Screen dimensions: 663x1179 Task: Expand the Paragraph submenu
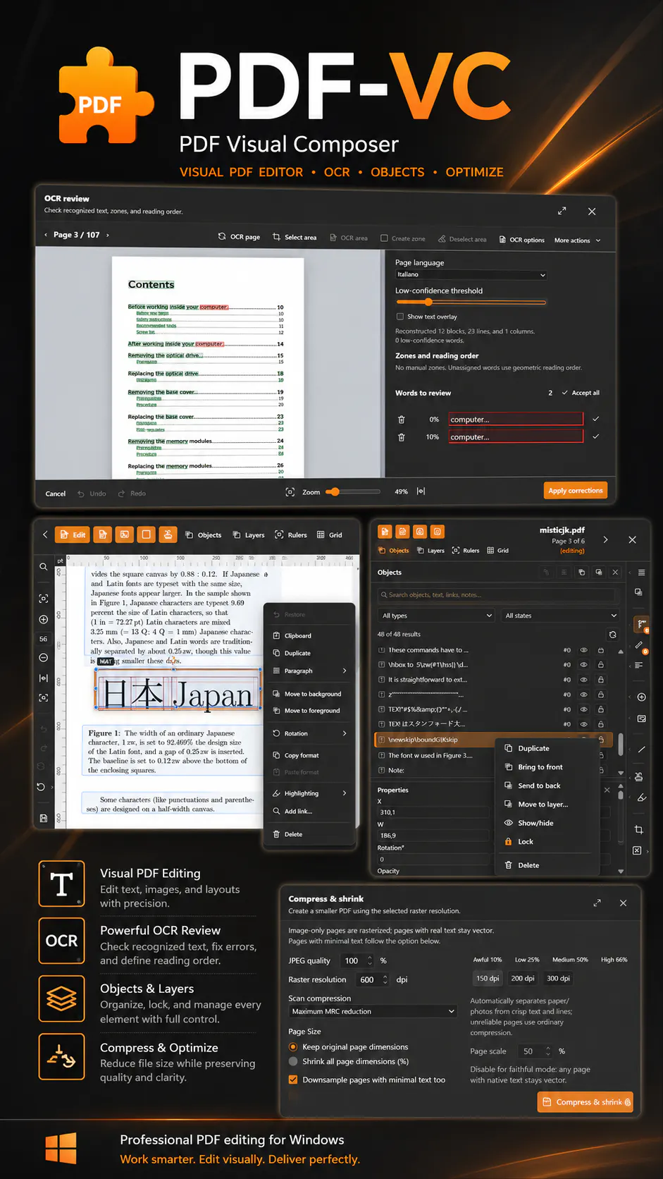311,671
